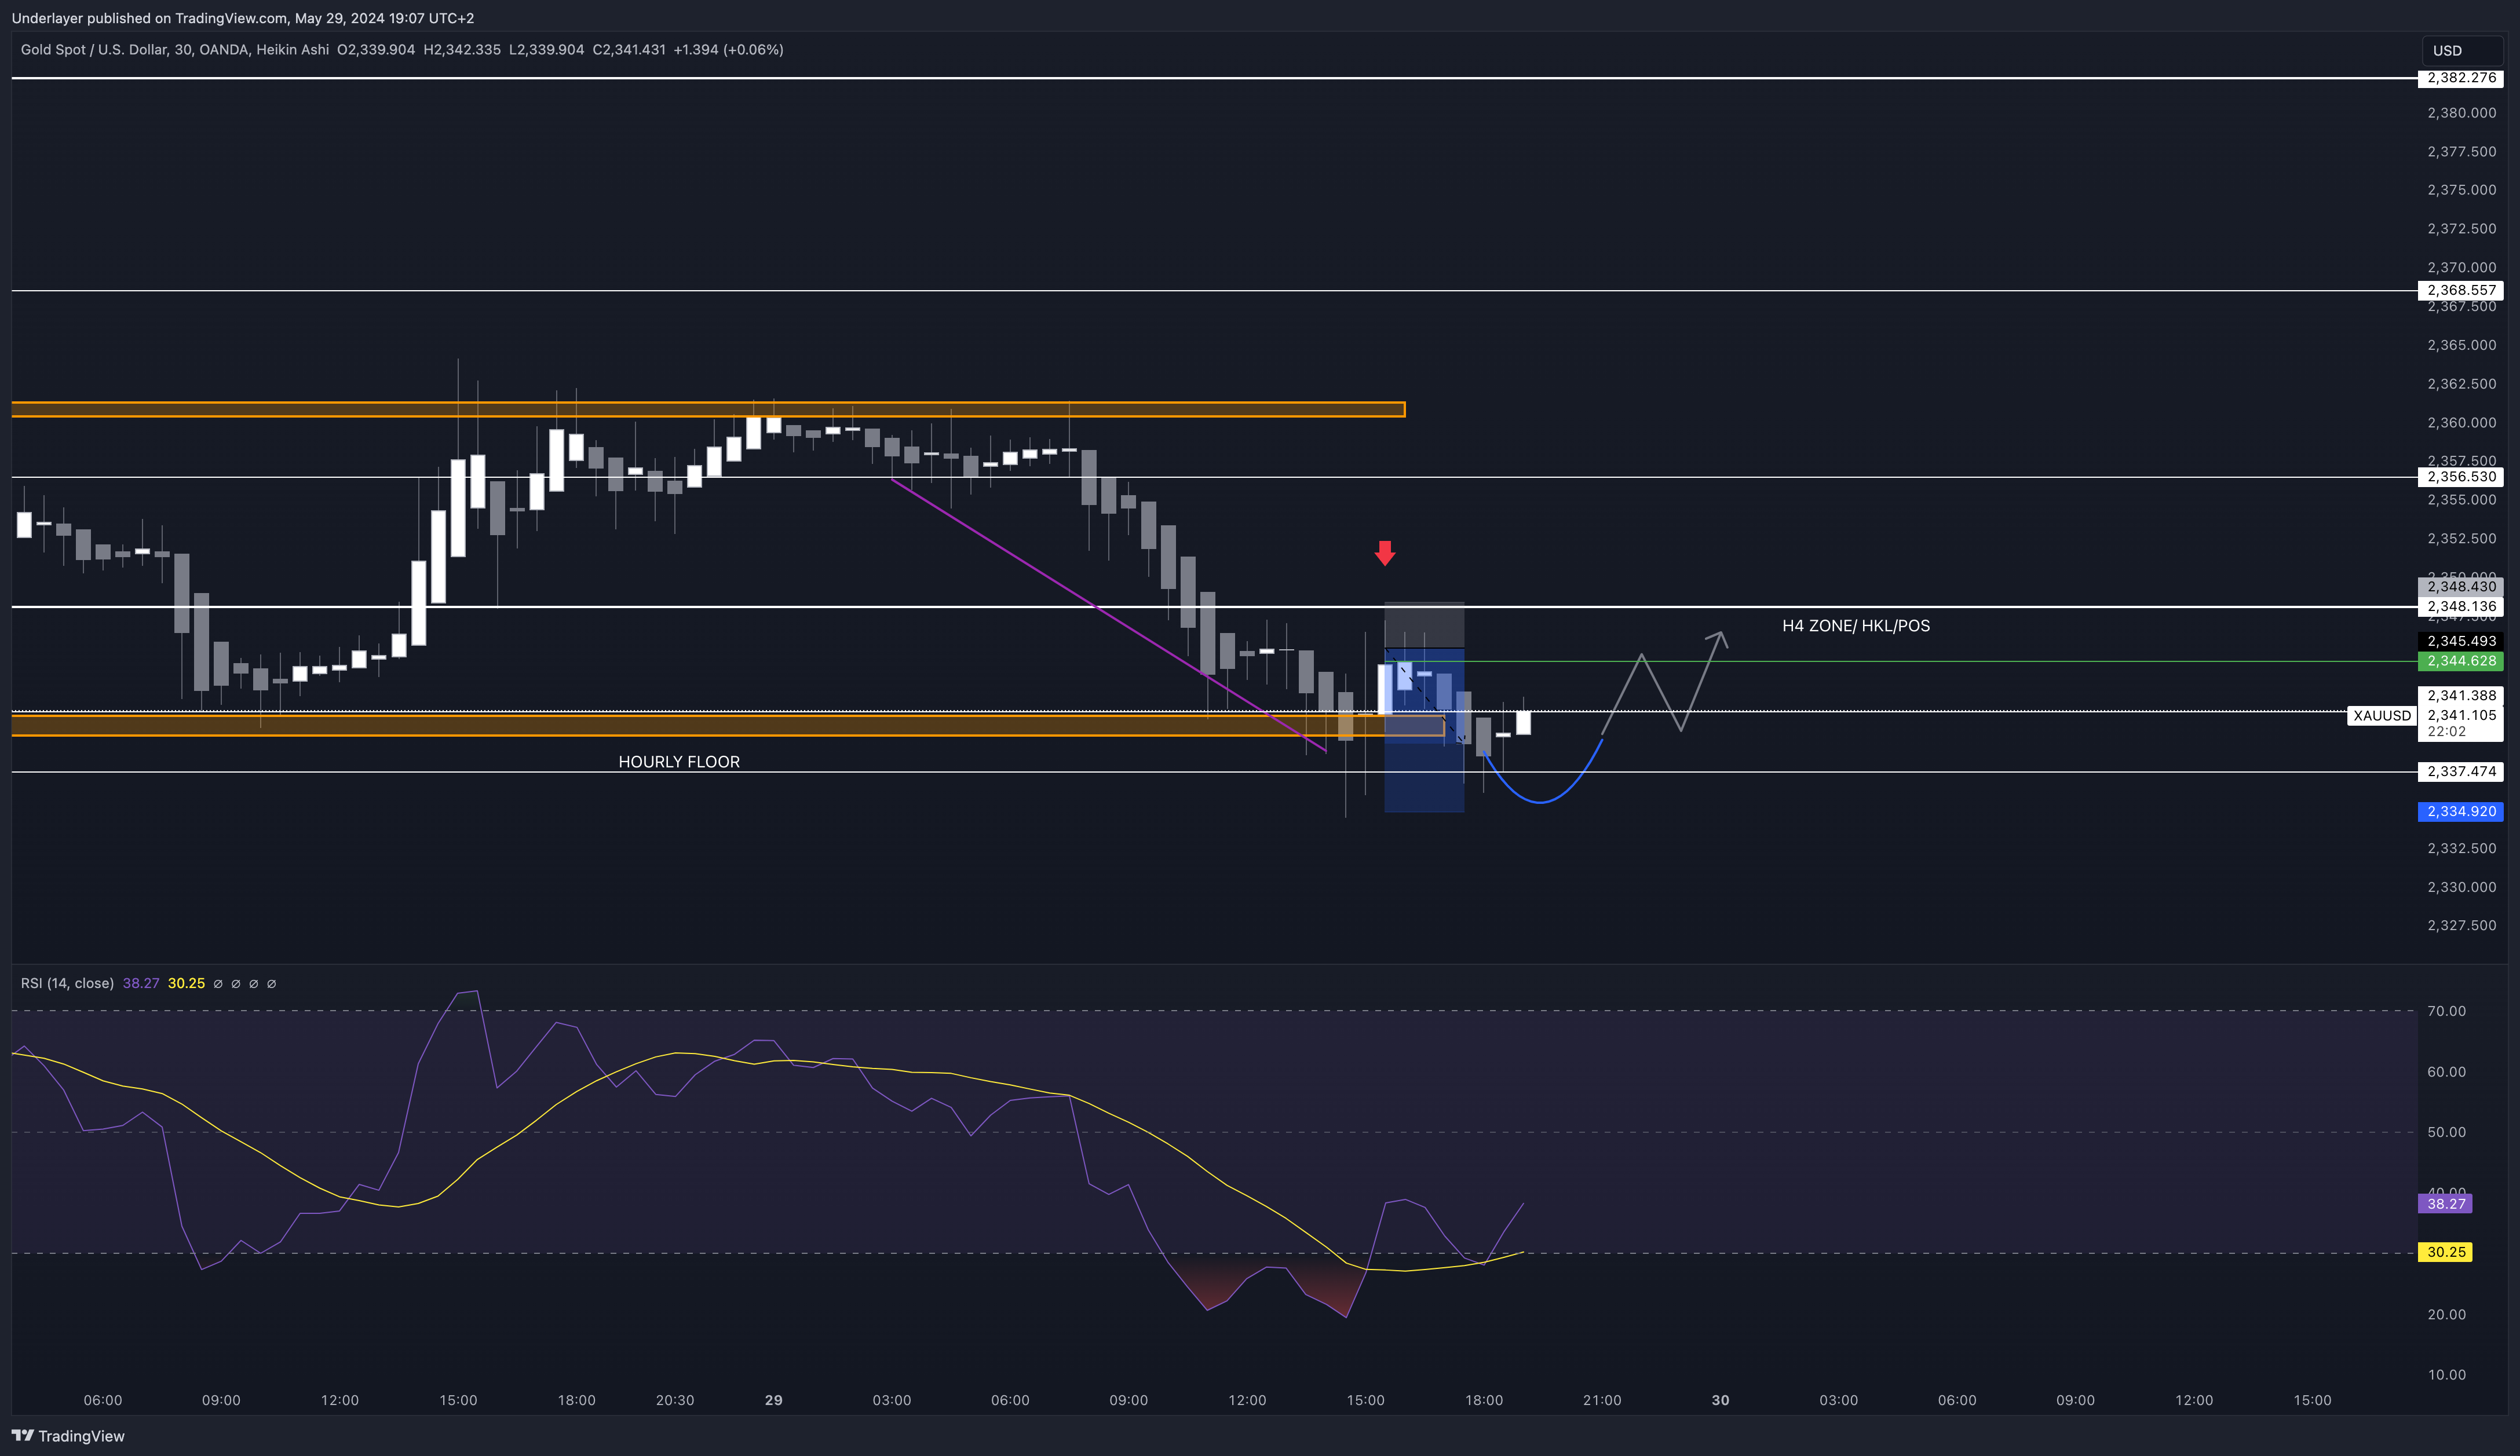The height and width of the screenshot is (1456, 2520).
Task: Click the date 30 on the time axis
Action: tap(1720, 1400)
